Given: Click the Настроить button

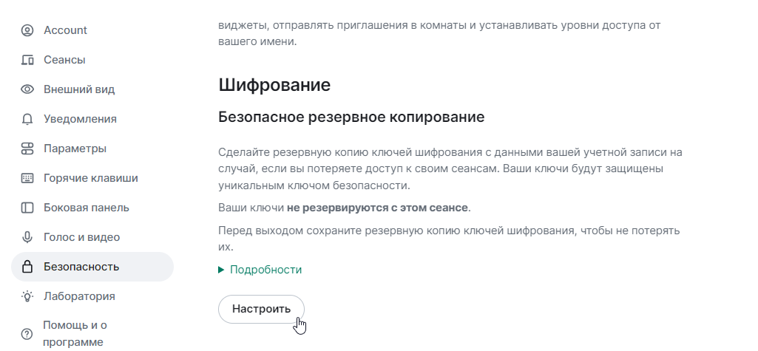Looking at the screenshot, I should 261,309.
